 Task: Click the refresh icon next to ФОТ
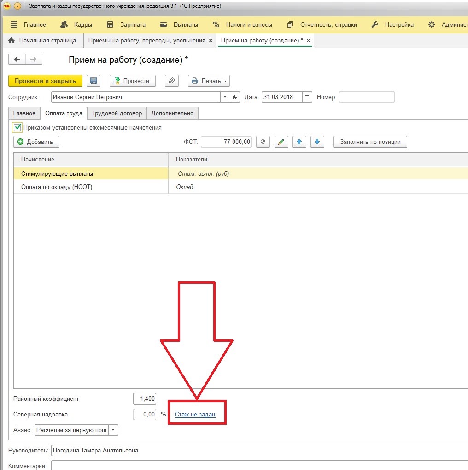(263, 142)
